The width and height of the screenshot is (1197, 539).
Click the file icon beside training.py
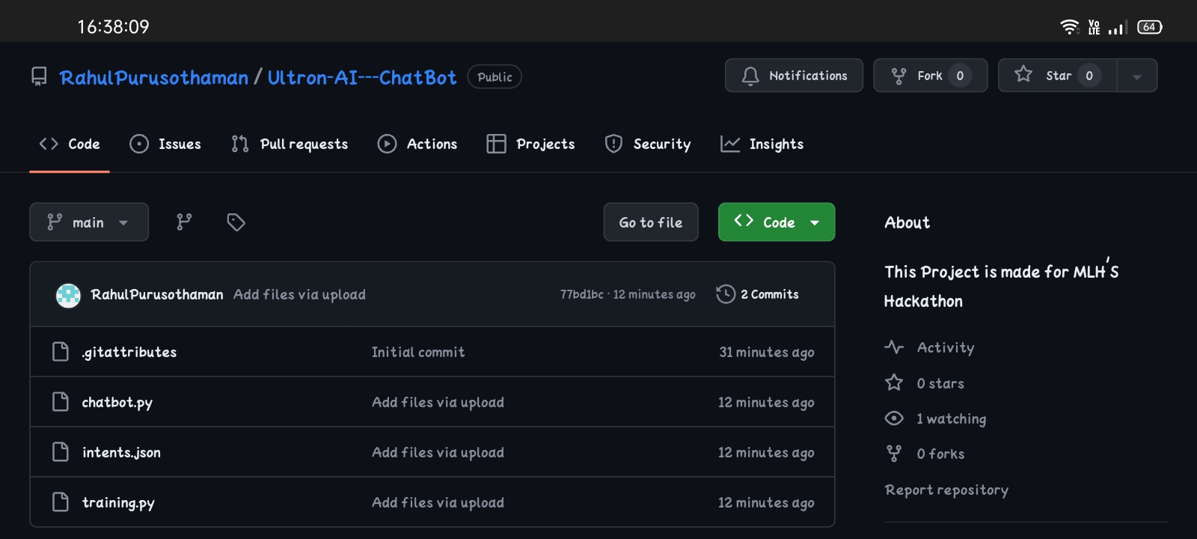(x=61, y=502)
